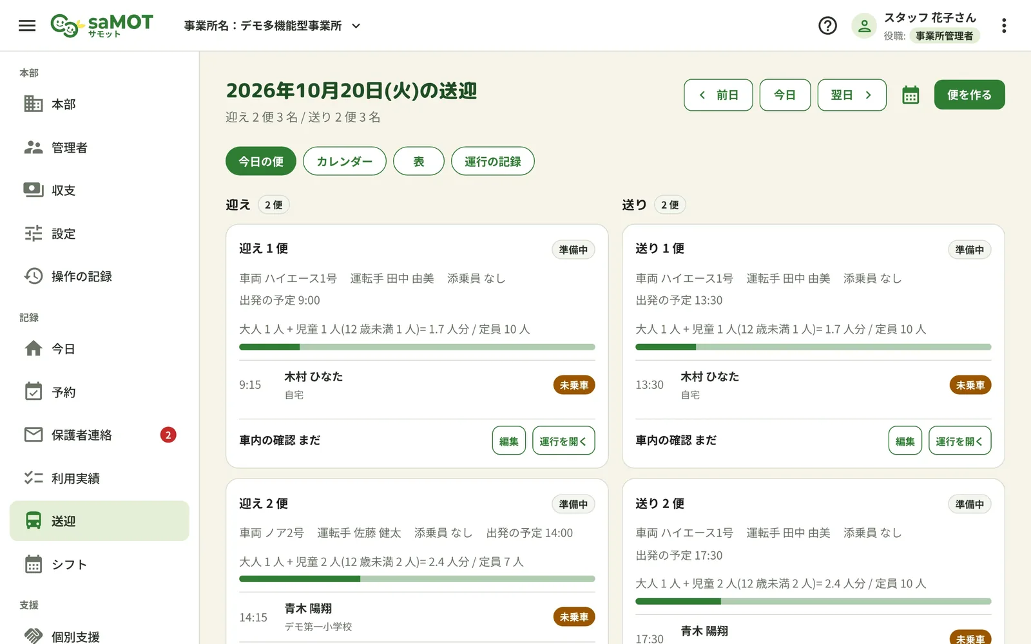This screenshot has width=1031, height=644.
Task: Click 編集 on 送り1便 card
Action: tap(905, 440)
